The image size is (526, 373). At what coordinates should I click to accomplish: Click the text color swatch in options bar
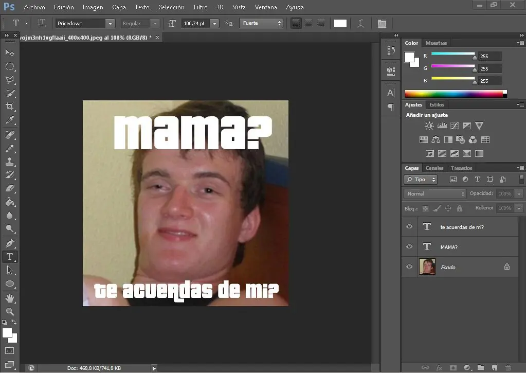tap(340, 23)
